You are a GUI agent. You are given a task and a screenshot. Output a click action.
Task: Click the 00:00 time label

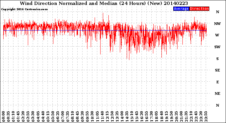[x=4, y=116]
